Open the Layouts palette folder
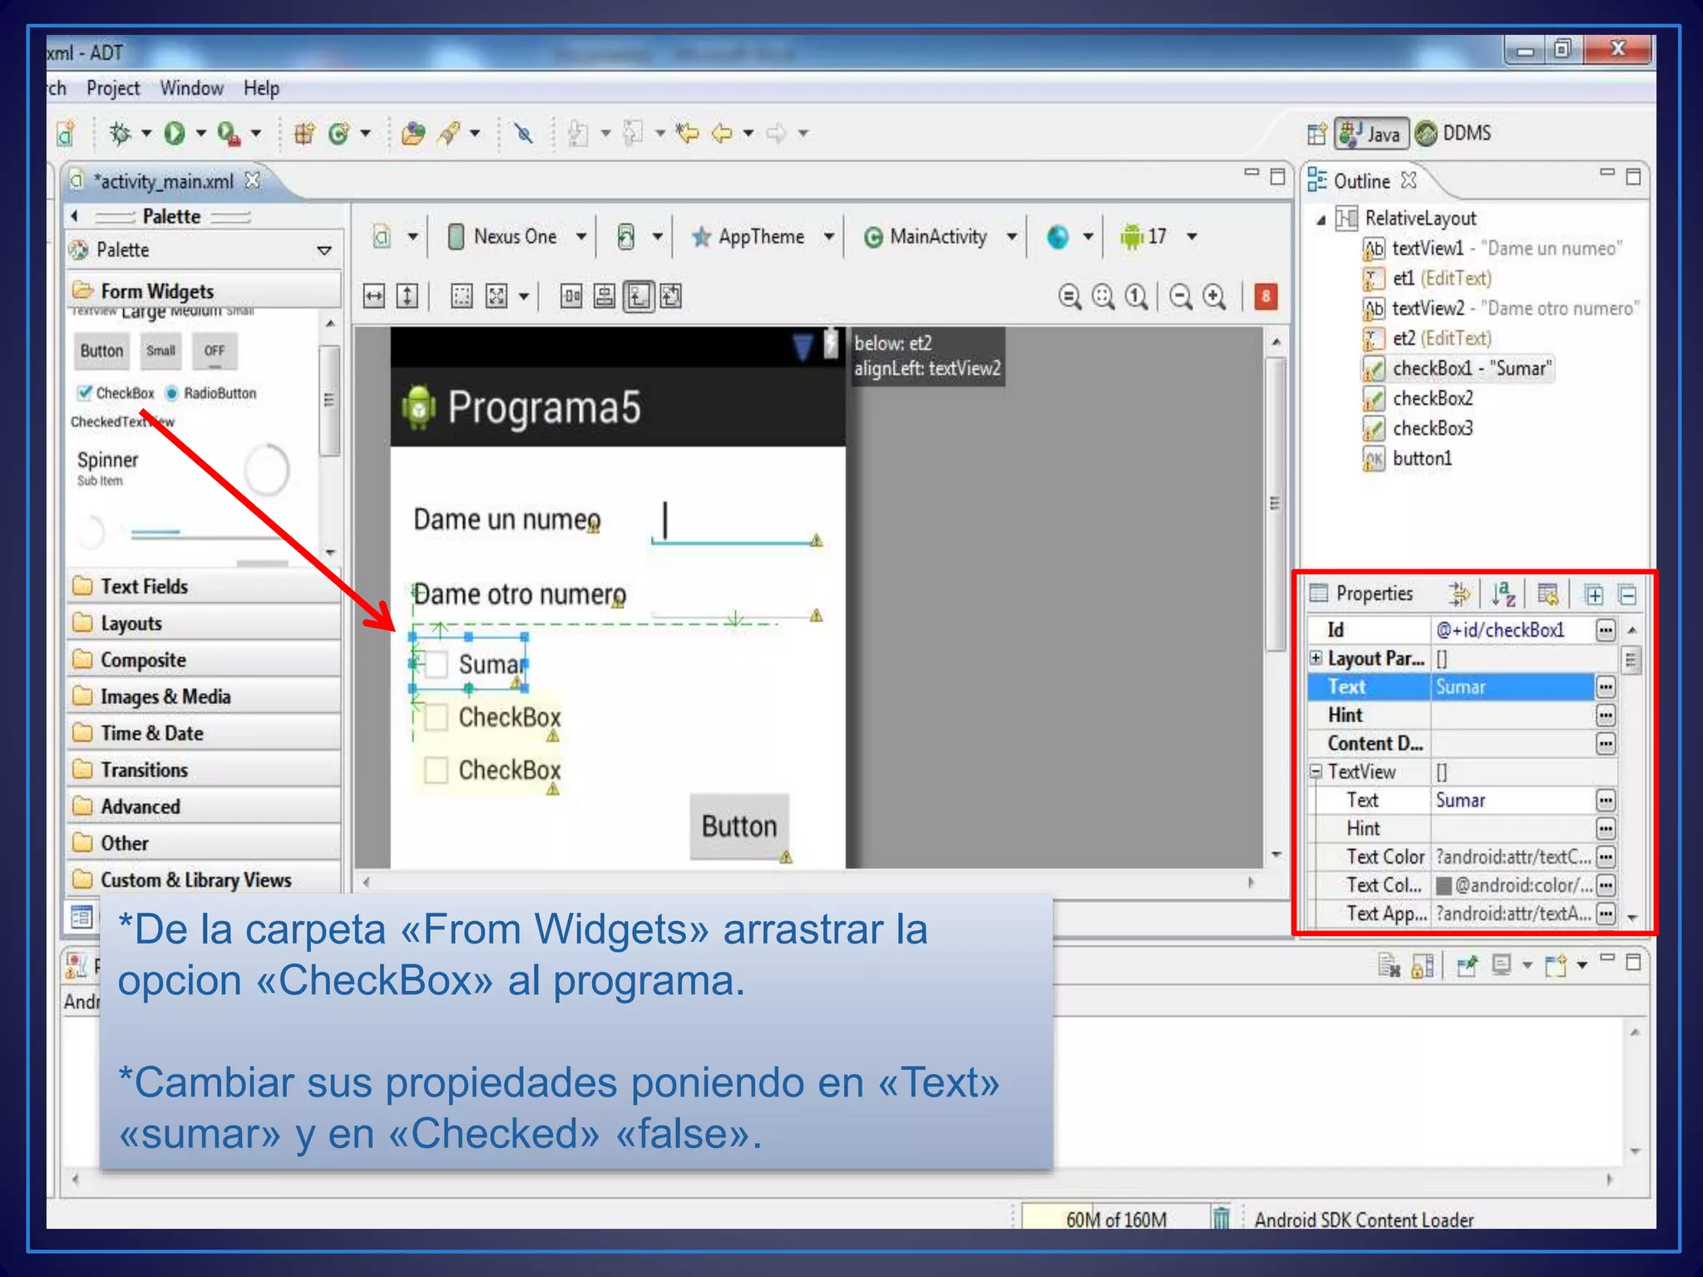1703x1277 pixels. point(204,623)
